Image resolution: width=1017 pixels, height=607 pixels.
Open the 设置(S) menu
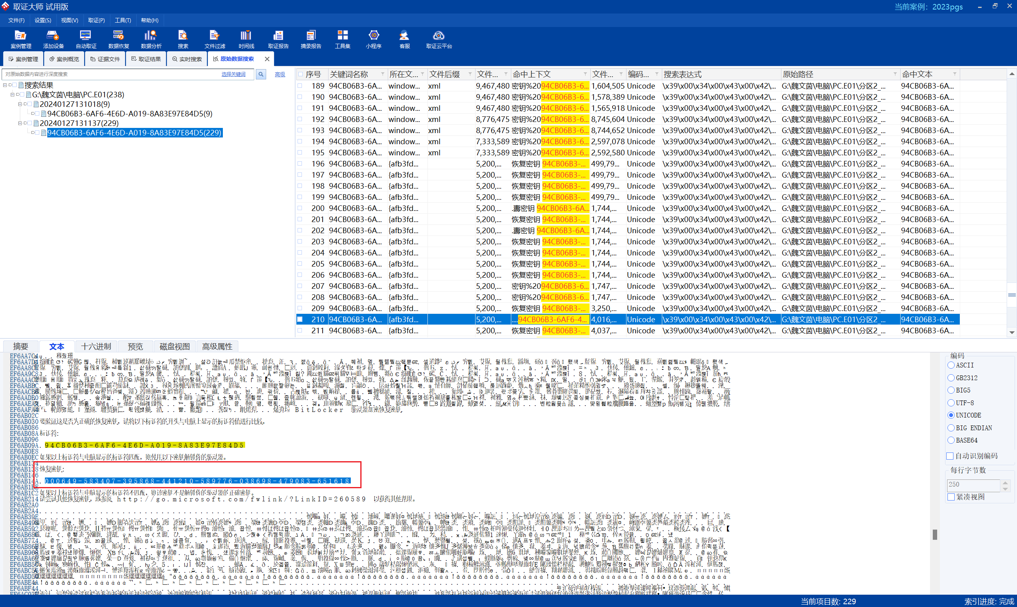click(43, 20)
